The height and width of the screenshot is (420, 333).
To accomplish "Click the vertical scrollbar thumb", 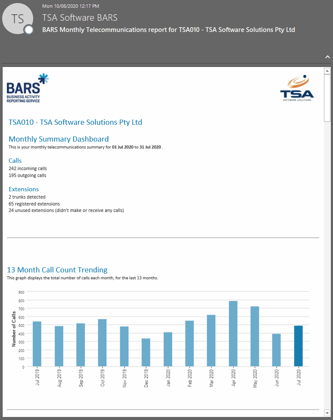I will coord(327,98).
